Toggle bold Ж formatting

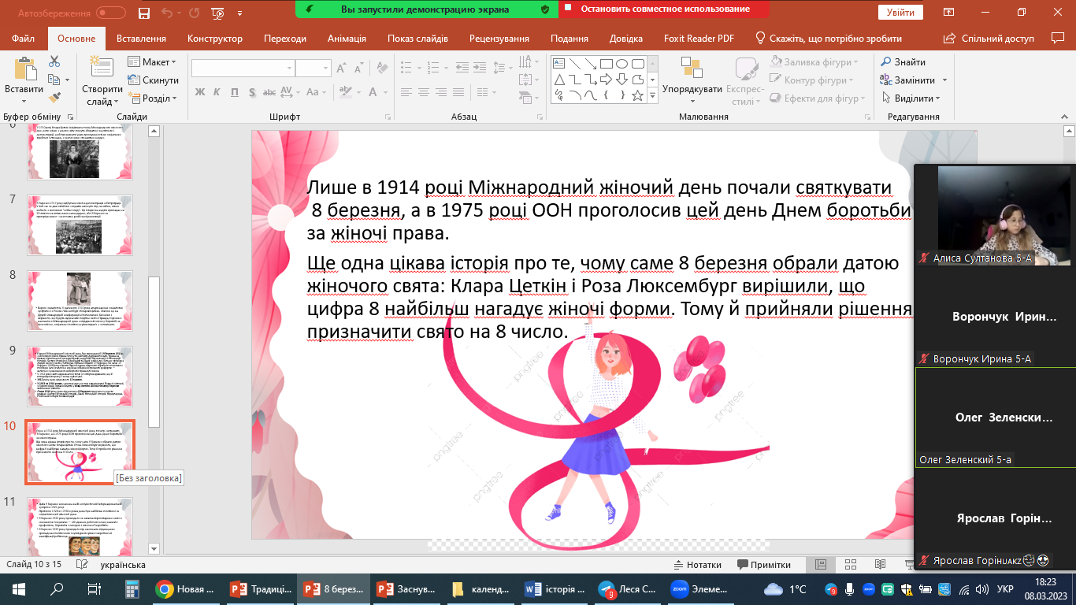[x=199, y=93]
